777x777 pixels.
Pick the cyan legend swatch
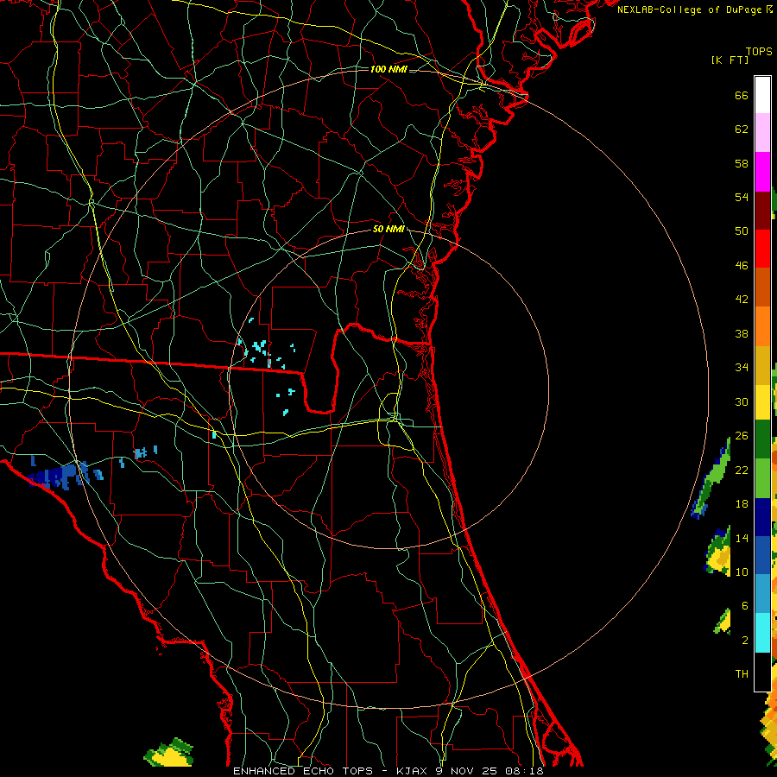pyautogui.click(x=762, y=633)
